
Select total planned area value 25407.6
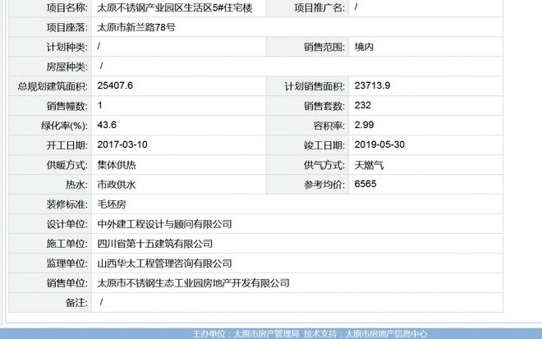115,85
